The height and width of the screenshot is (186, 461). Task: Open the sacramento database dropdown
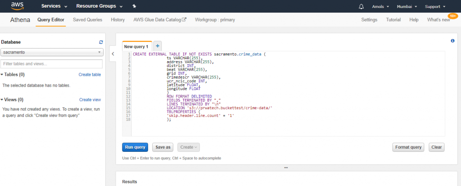[x=52, y=52]
